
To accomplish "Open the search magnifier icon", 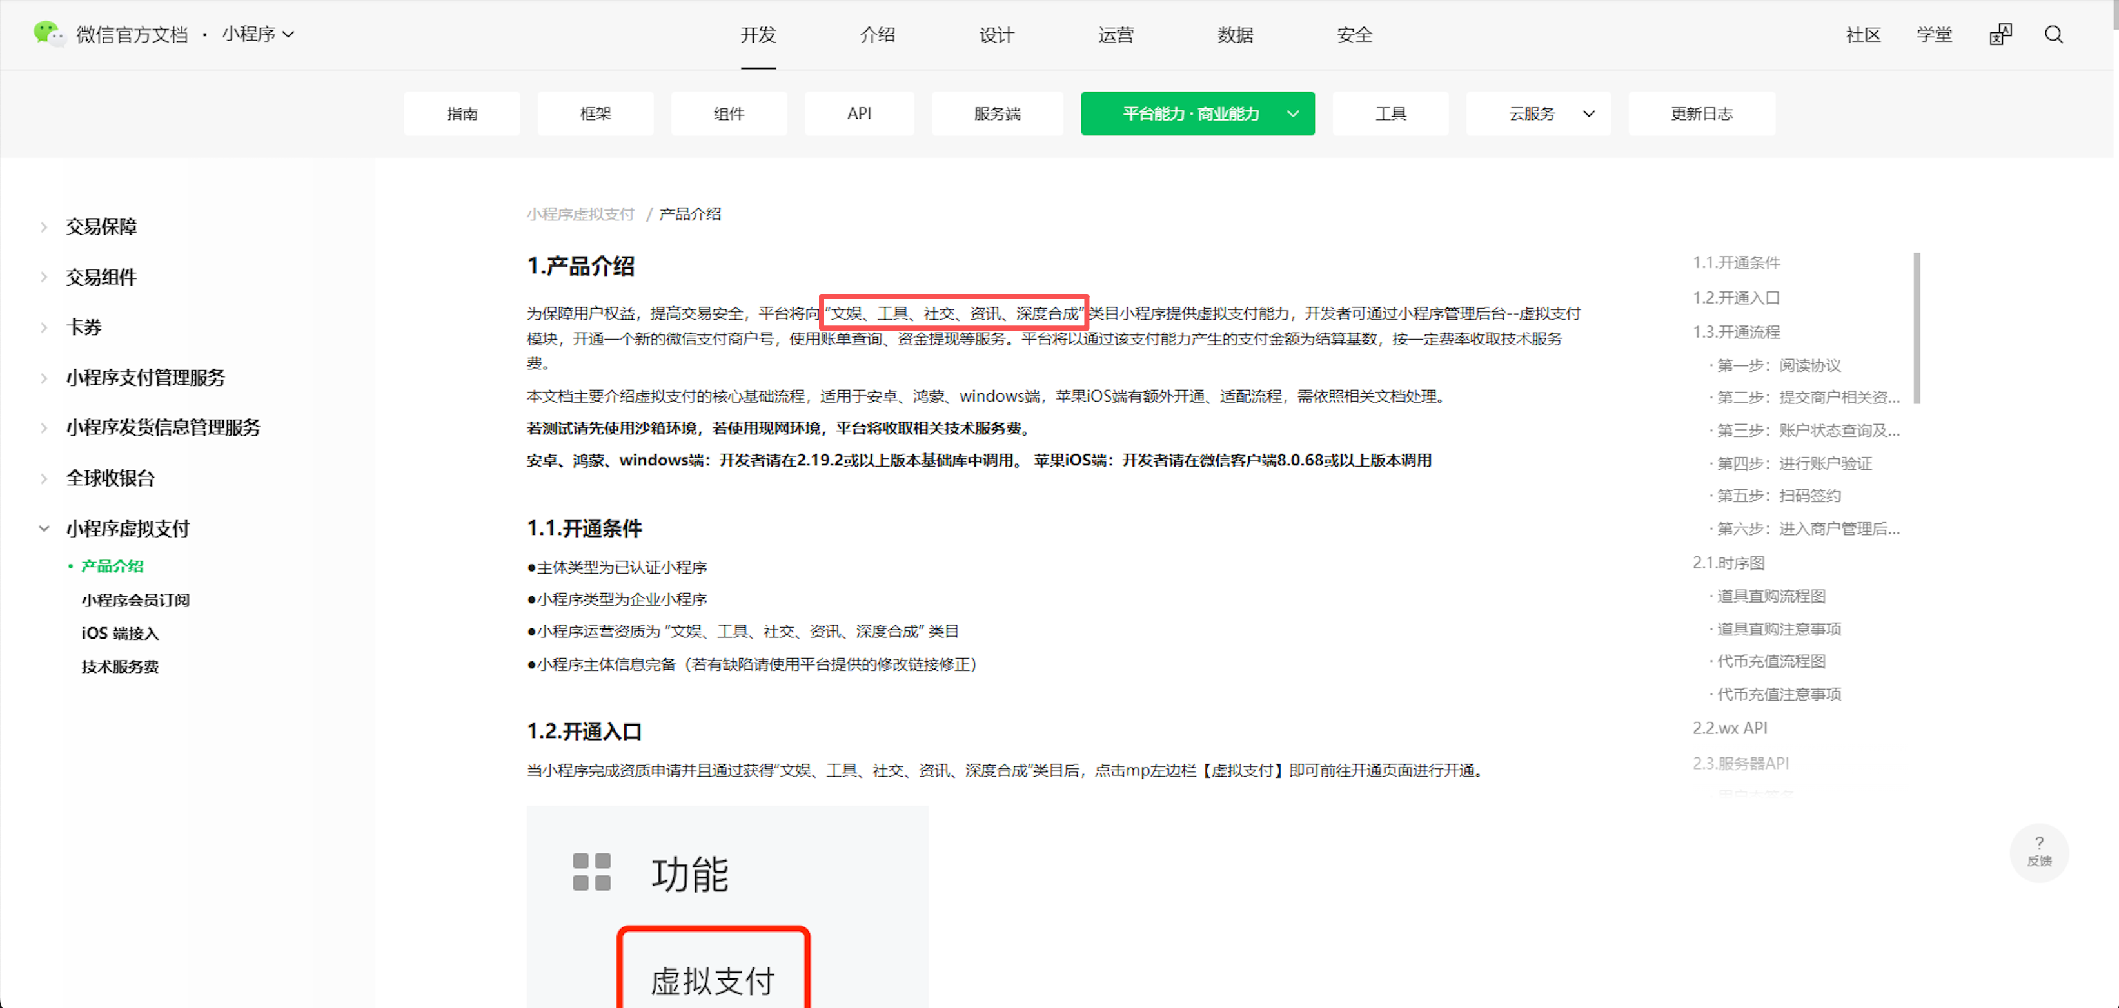I will pos(2053,35).
